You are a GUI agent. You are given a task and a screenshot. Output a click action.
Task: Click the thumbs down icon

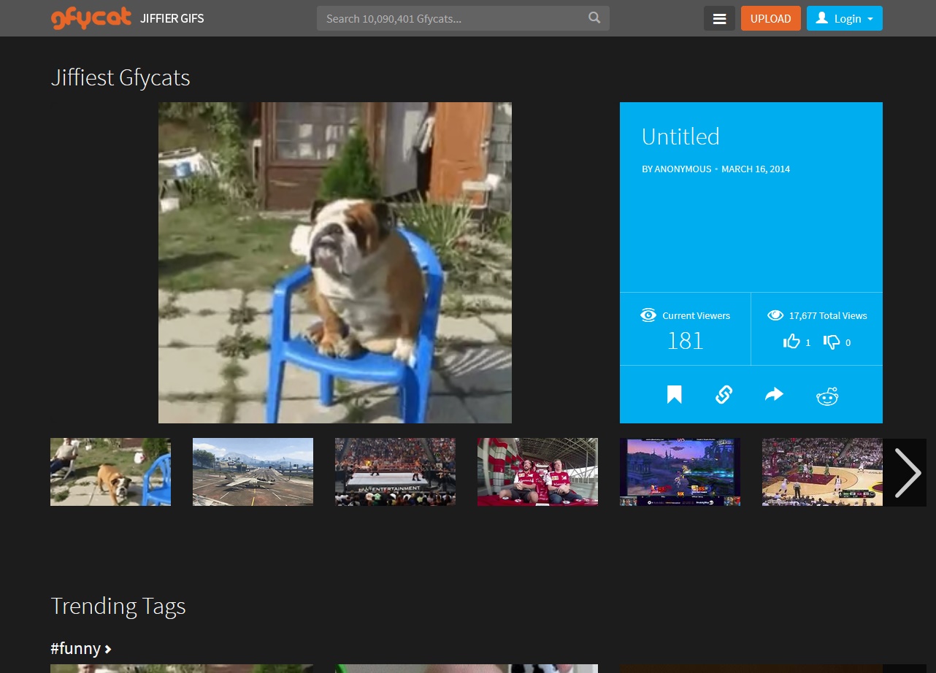click(x=832, y=342)
